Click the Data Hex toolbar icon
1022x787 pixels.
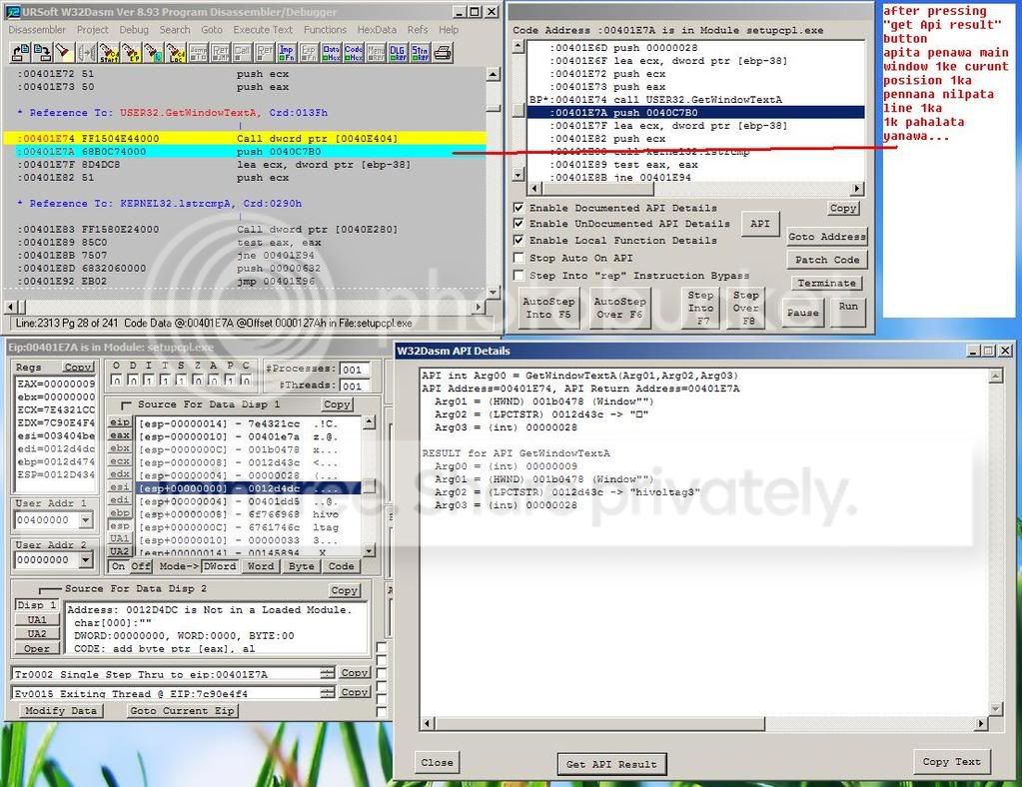[x=331, y=52]
